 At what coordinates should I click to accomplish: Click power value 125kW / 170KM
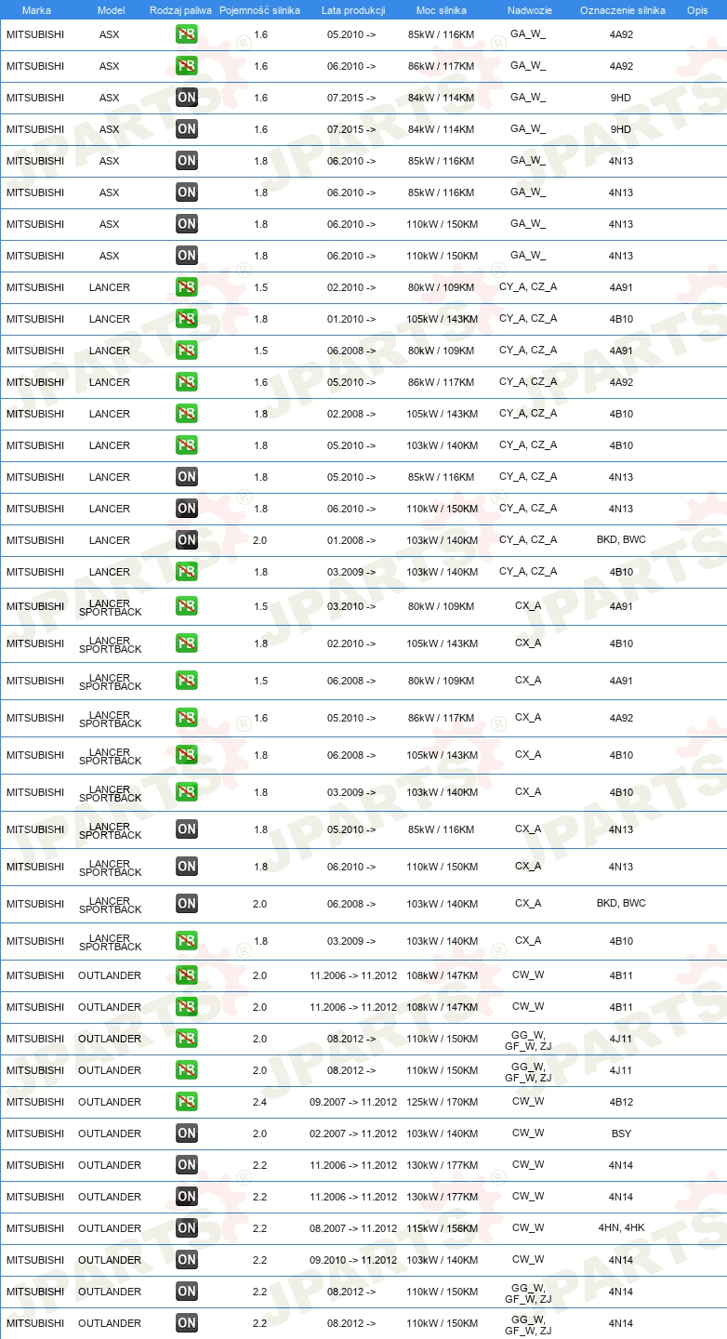click(443, 1102)
